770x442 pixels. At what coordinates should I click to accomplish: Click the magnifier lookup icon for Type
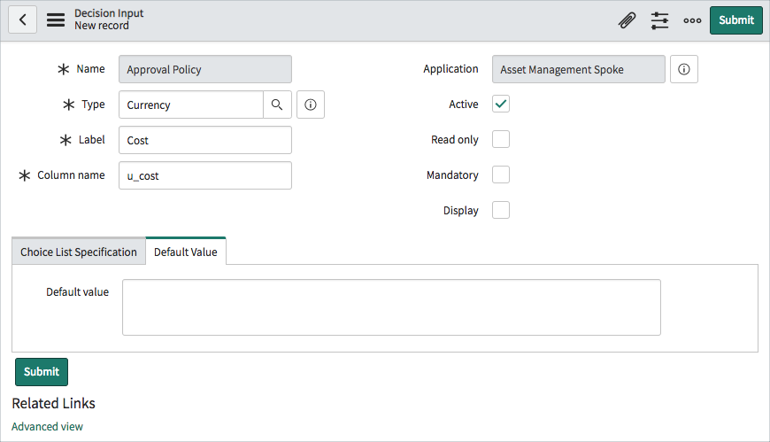277,105
